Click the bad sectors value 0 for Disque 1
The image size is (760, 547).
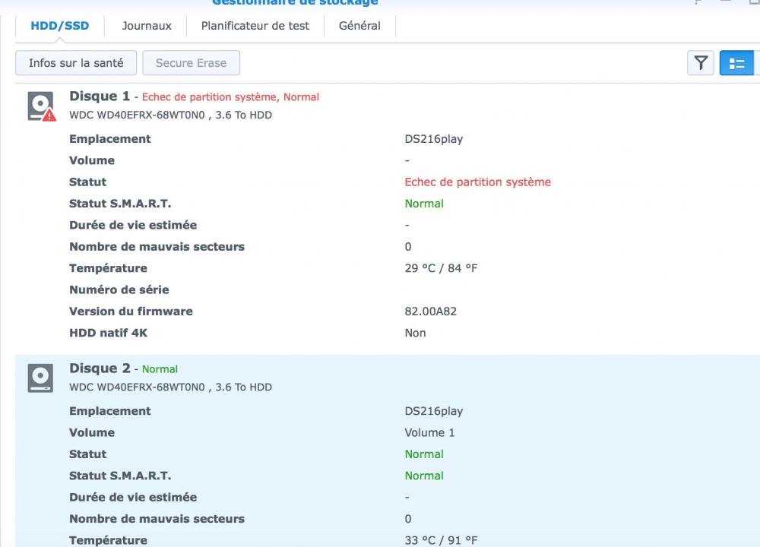pyautogui.click(x=408, y=247)
